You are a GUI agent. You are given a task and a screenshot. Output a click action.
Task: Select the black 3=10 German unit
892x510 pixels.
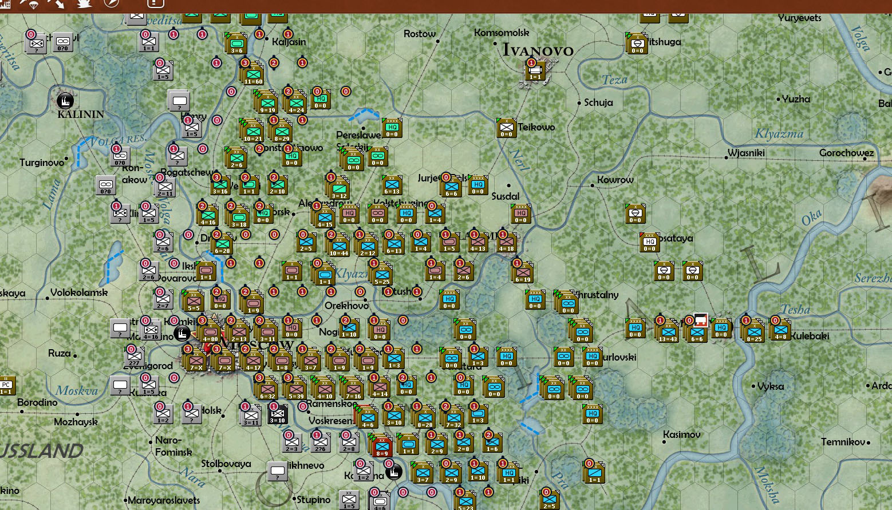coord(278,414)
